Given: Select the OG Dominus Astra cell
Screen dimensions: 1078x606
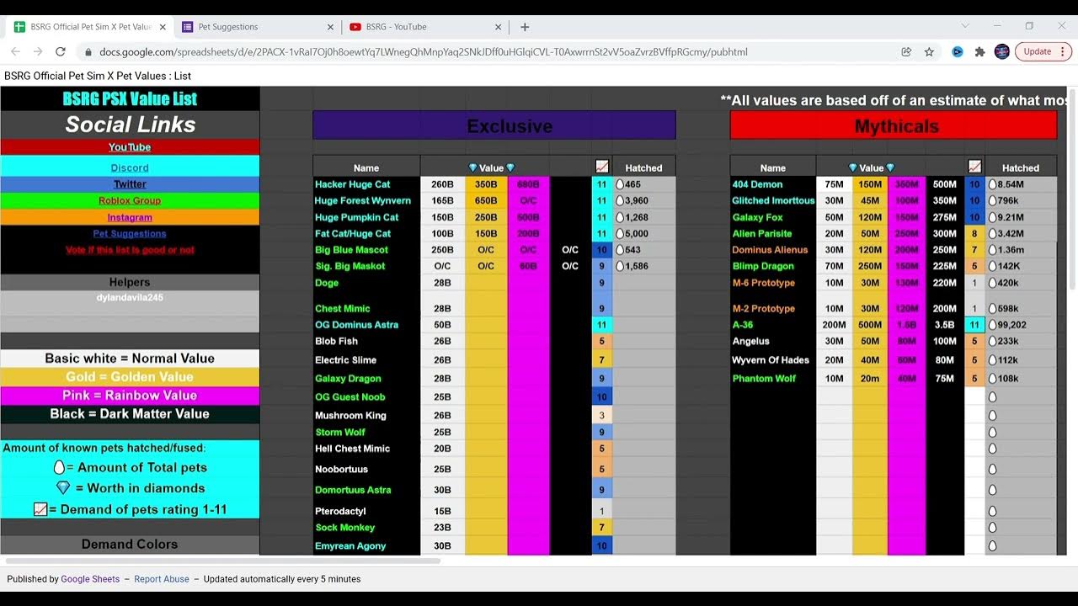Looking at the screenshot, I should coord(366,325).
